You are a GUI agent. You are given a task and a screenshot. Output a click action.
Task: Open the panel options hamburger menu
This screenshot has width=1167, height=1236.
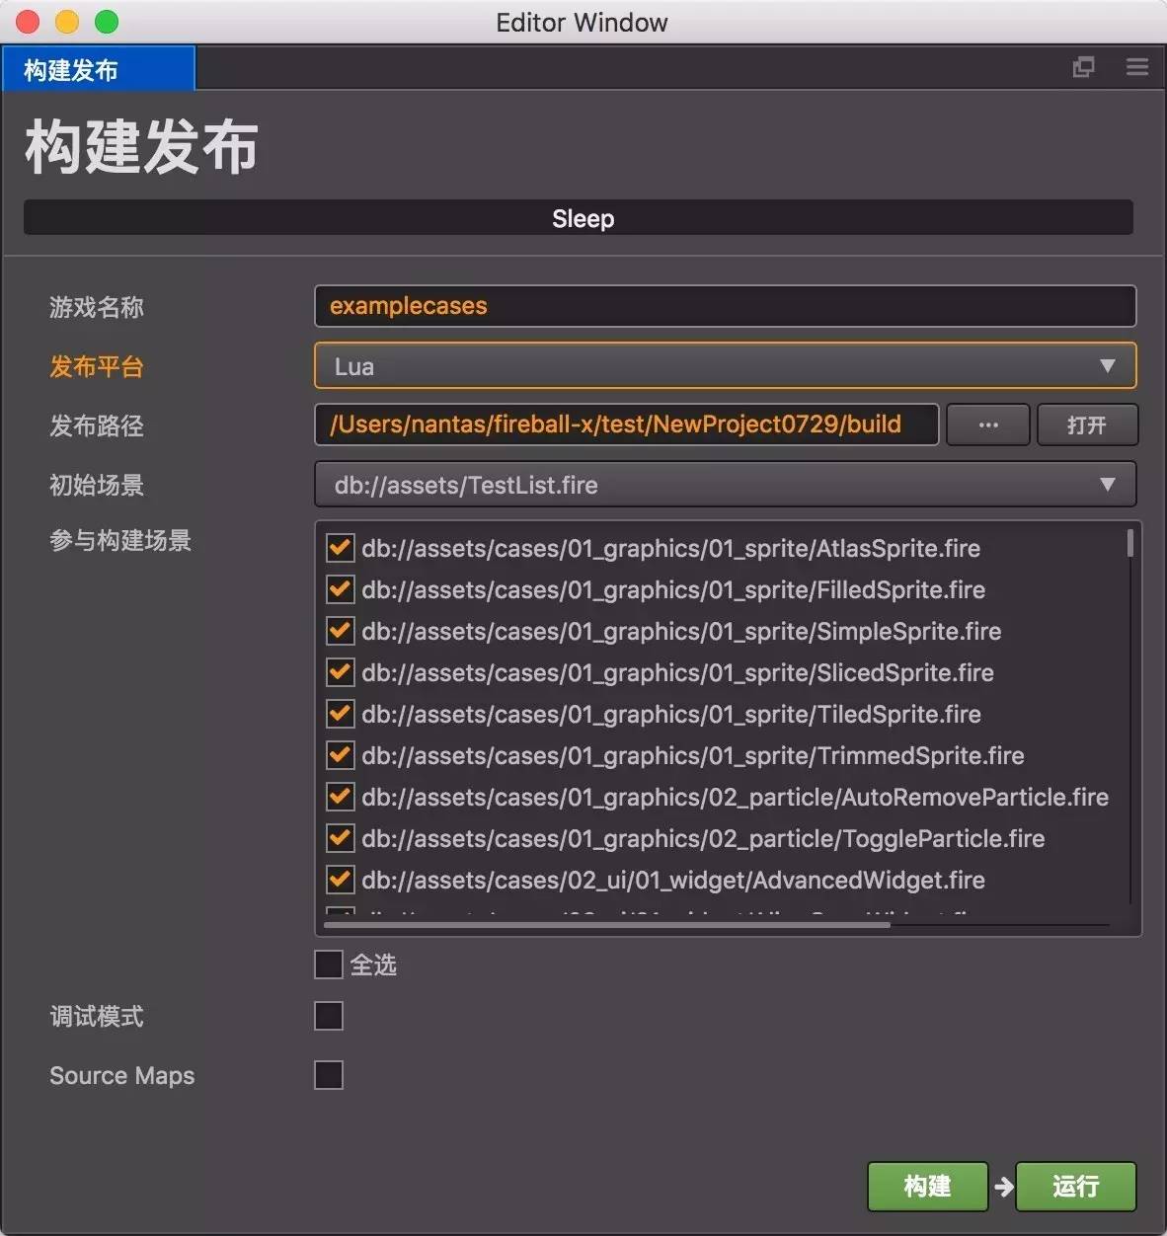(1136, 67)
